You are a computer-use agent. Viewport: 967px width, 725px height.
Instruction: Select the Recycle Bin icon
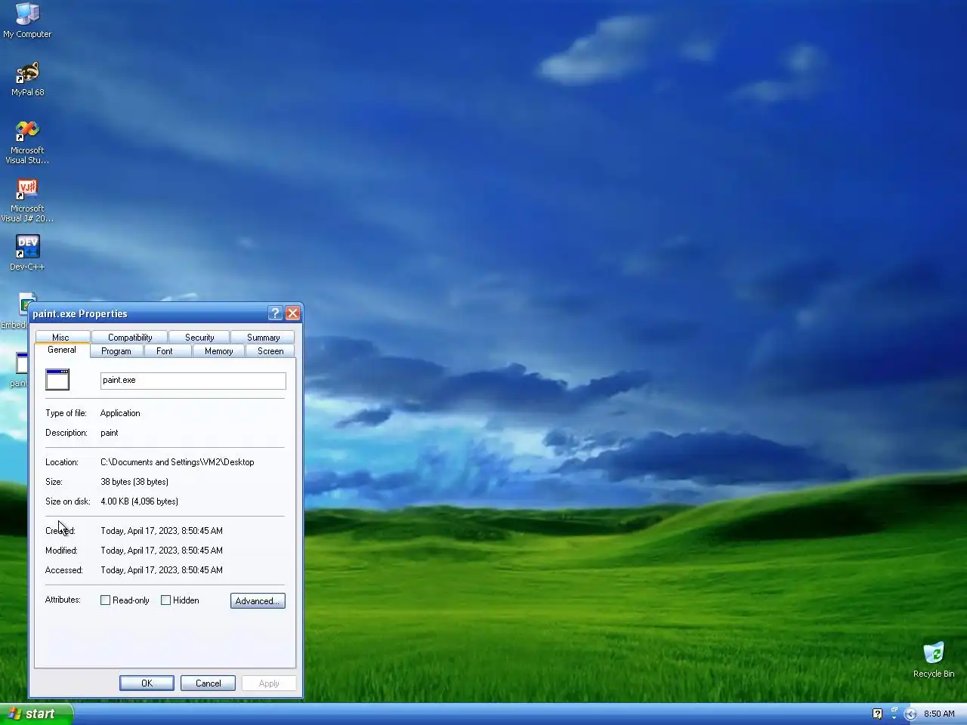(934, 660)
